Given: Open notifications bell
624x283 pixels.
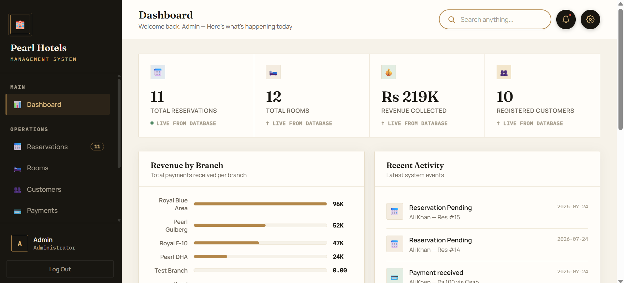Looking at the screenshot, I should coord(566,19).
